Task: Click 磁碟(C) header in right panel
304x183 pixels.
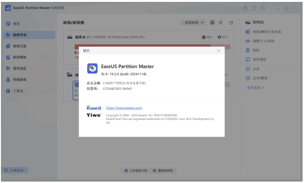Action: click(255, 22)
